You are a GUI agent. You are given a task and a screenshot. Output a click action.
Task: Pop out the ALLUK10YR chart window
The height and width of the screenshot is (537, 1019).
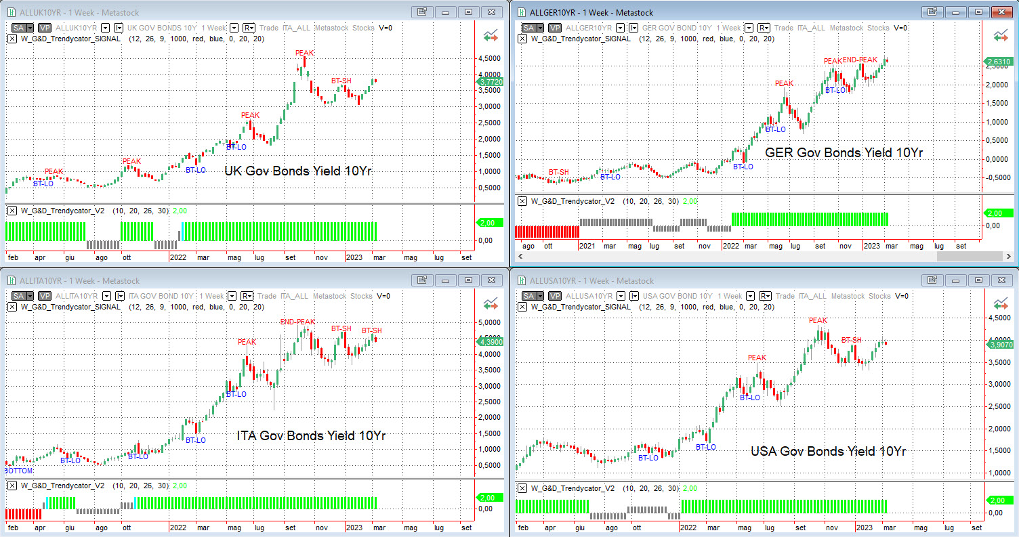[421, 12]
